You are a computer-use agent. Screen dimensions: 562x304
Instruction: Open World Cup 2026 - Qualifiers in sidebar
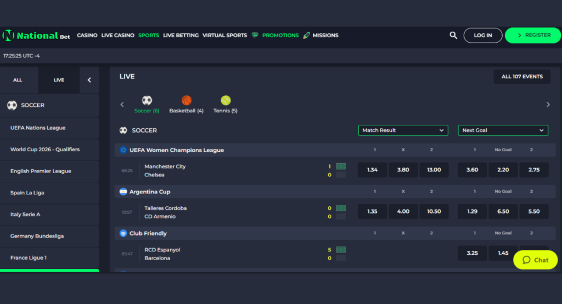(49, 149)
